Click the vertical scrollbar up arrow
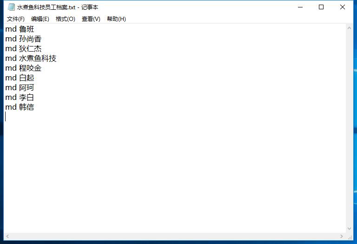Screen dimensions: 357x244 [349, 28]
